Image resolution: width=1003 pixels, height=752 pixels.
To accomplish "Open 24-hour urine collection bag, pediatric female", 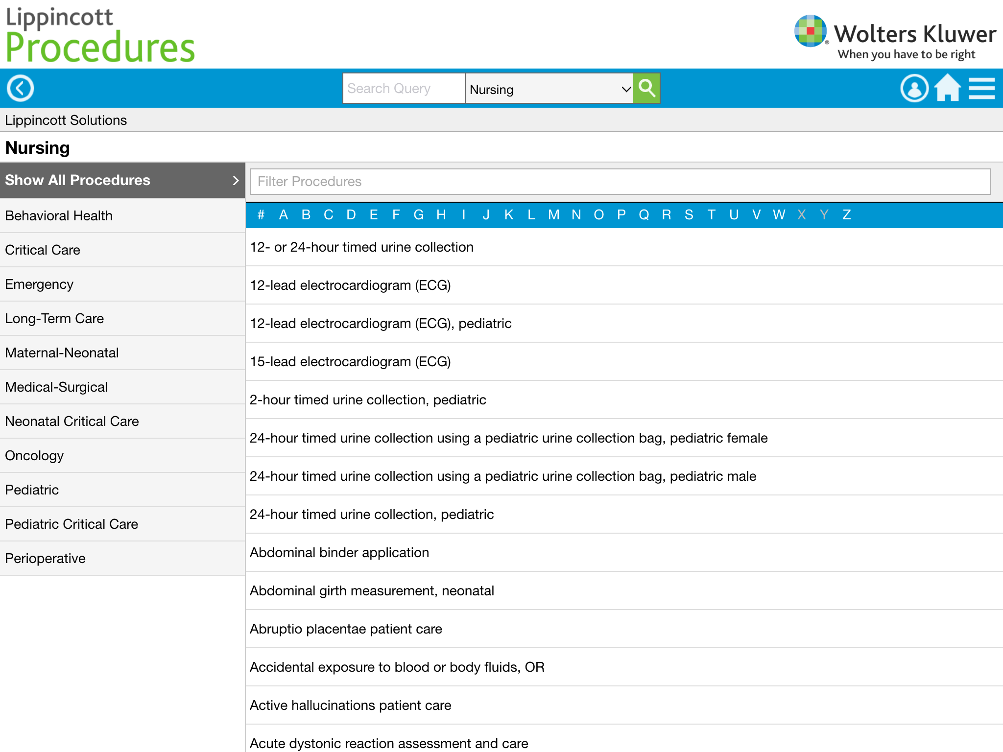I will pos(624,438).
